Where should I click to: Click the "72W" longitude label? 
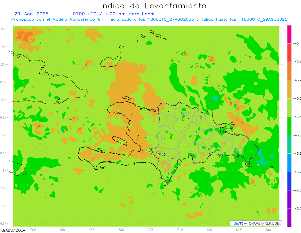click(150, 230)
